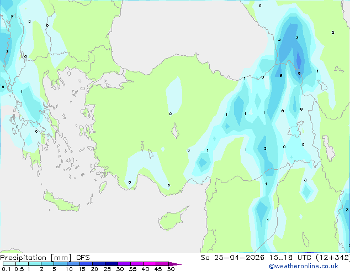
Task: Click the legend label '50'
Action: (171, 269)
